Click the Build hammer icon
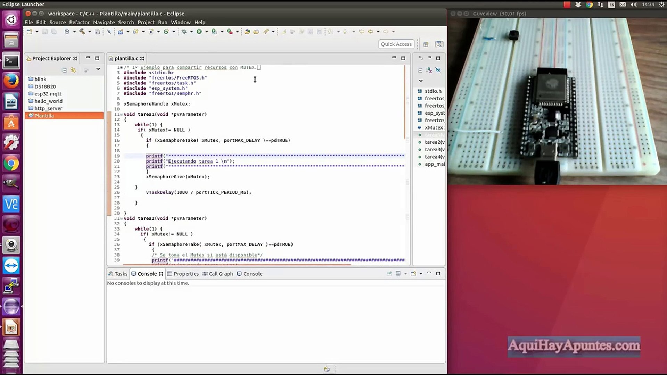This screenshot has height=375, width=667. tap(82, 32)
